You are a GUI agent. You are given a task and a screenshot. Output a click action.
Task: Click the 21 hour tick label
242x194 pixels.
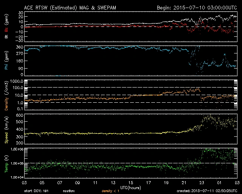pyautogui.click(x=184, y=183)
